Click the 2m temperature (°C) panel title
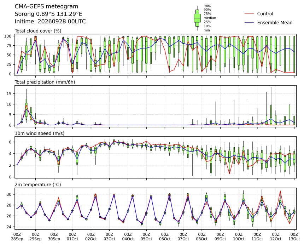Image resolution: width=304 pixels, height=245 pixels. (x=38, y=184)
